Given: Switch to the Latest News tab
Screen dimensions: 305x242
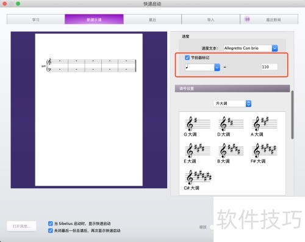Looking at the screenshot, I should point(269,20).
